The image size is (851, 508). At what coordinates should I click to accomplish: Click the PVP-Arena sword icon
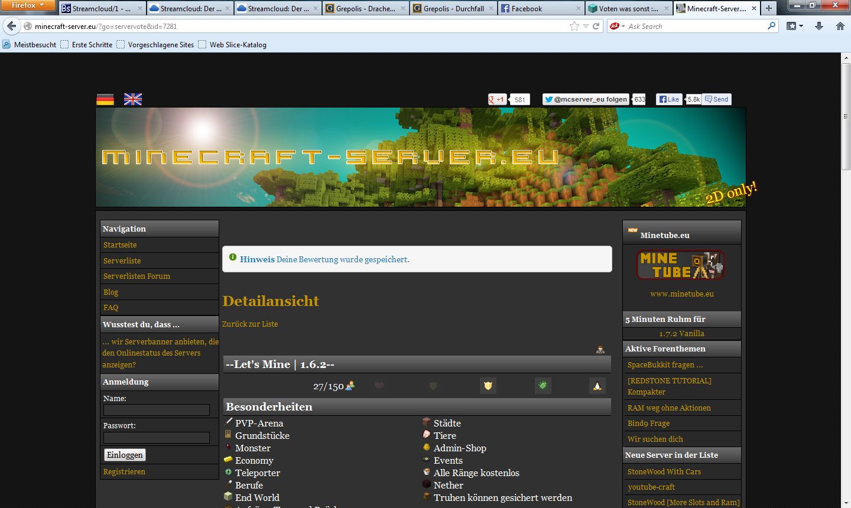[x=228, y=422]
